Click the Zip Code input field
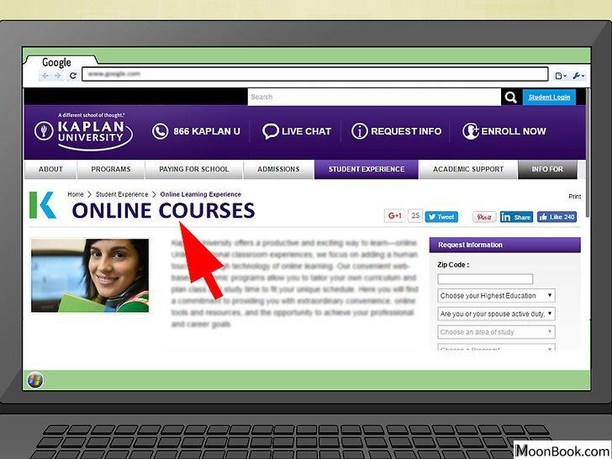 pyautogui.click(x=485, y=279)
